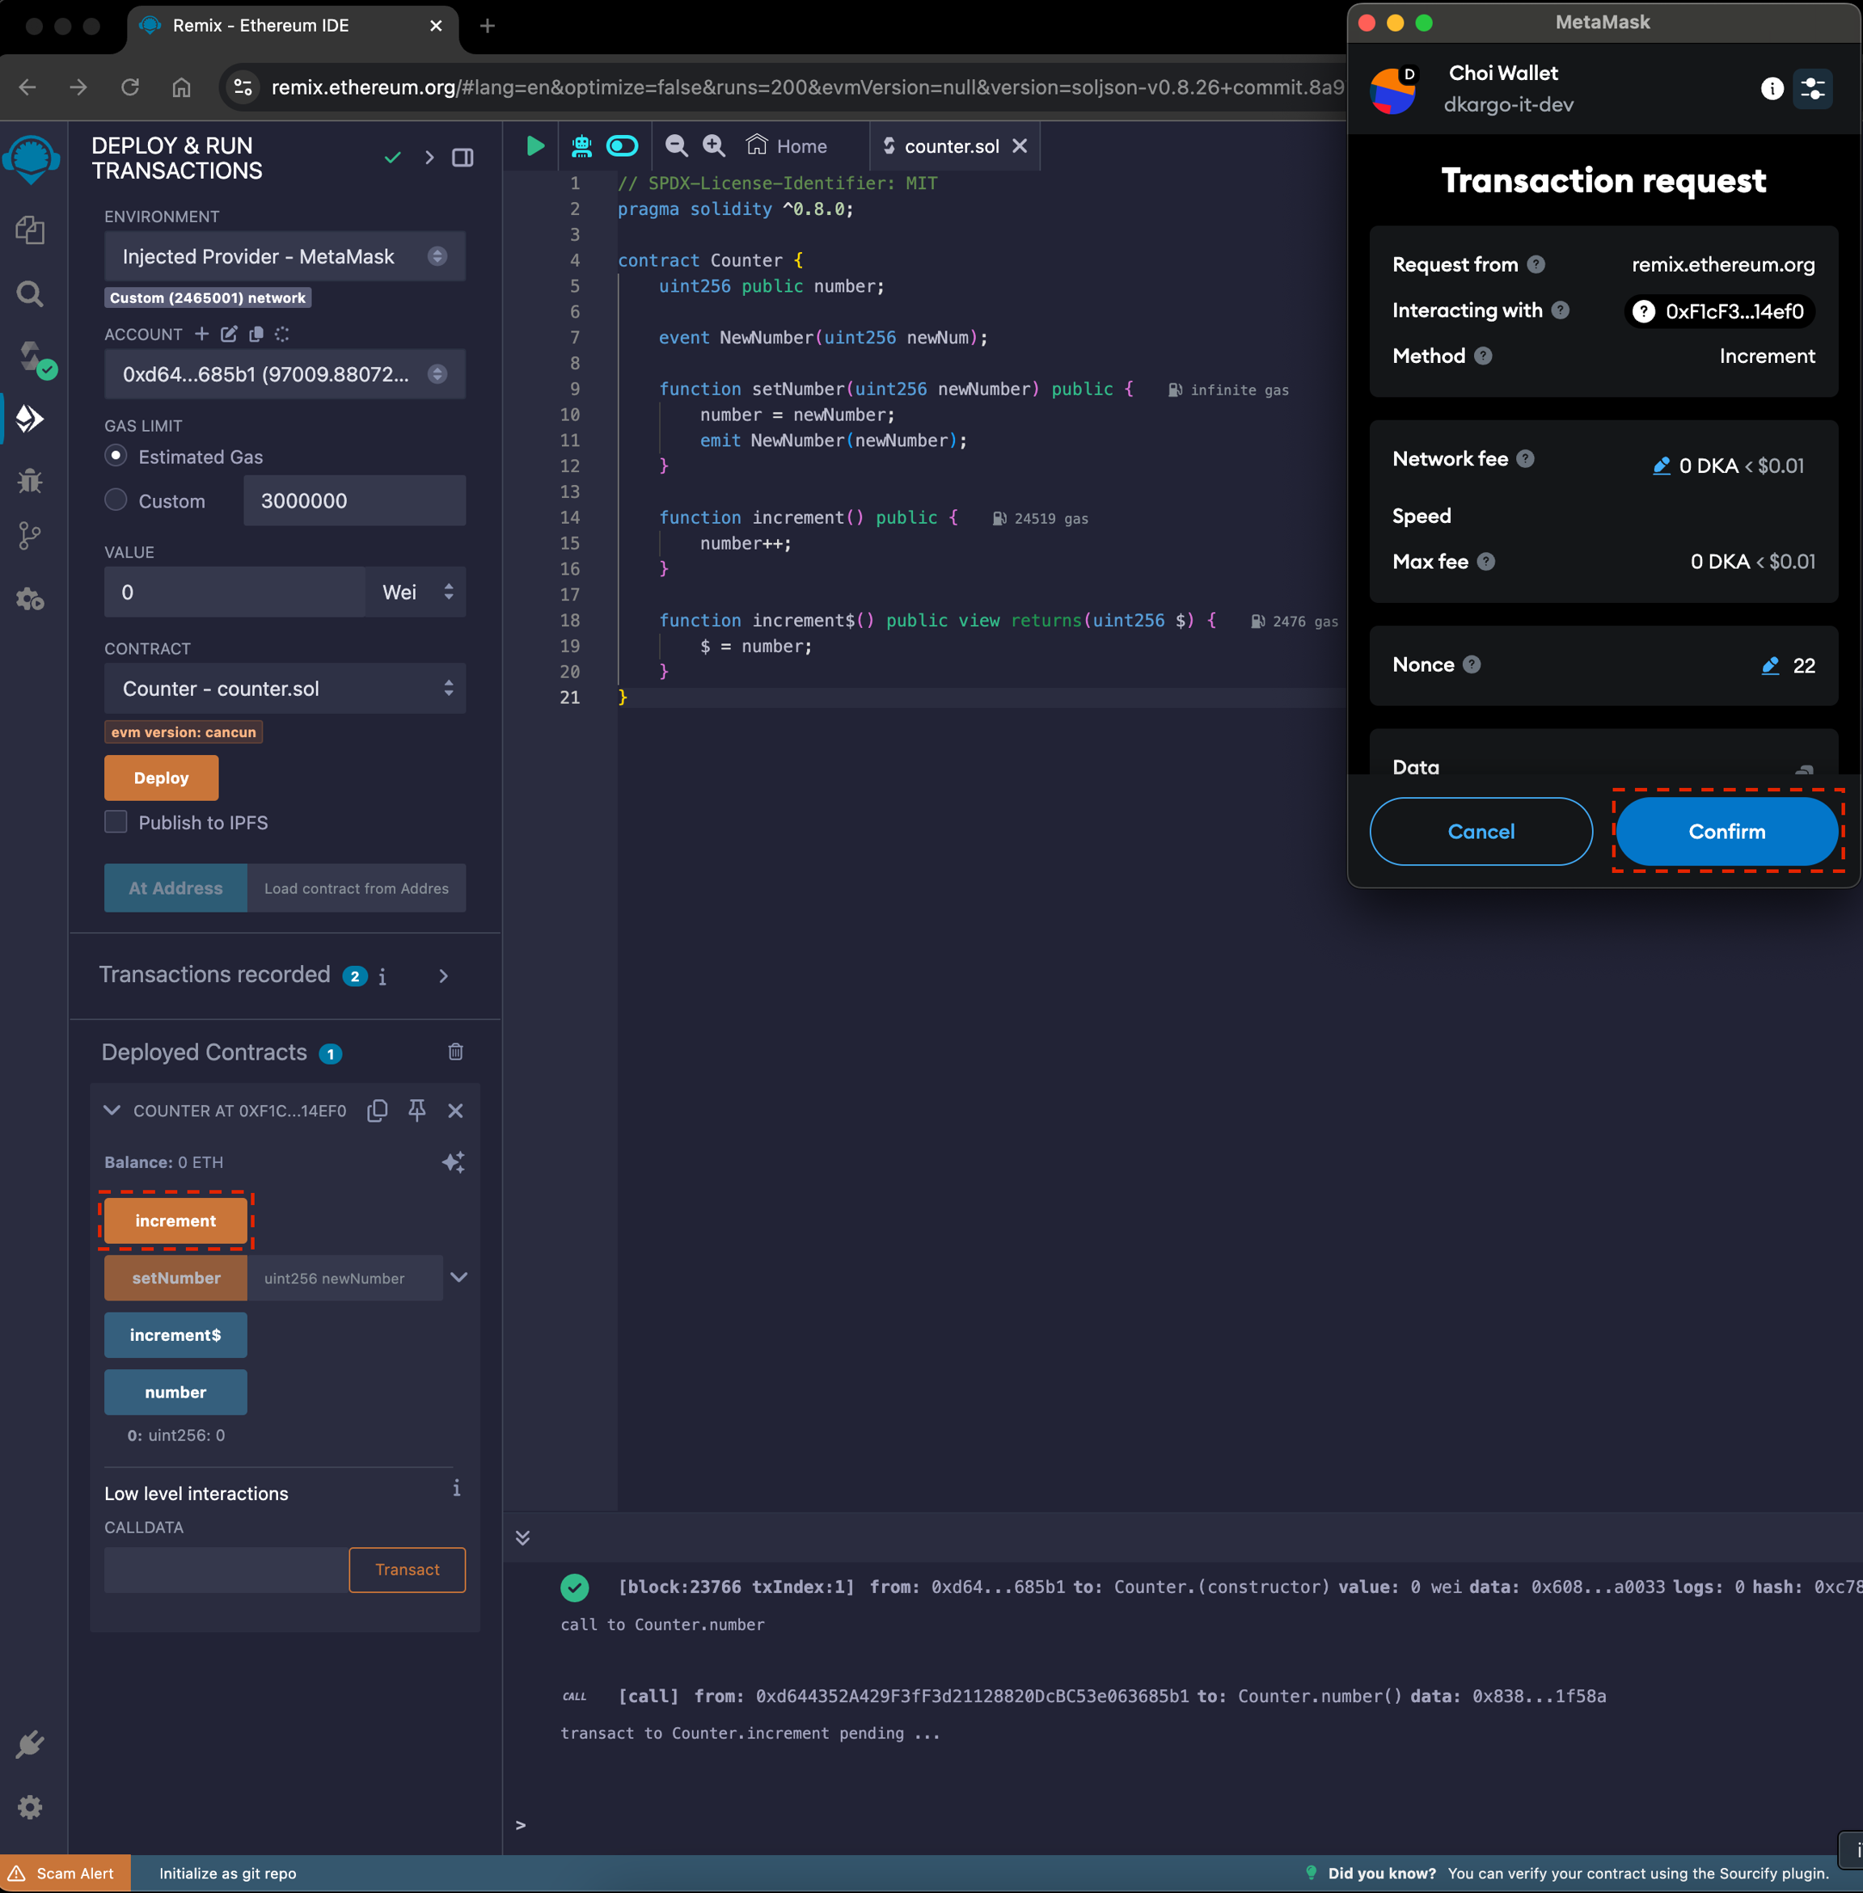Click the gas limit value input field
The image size is (1863, 1893).
pyautogui.click(x=353, y=501)
